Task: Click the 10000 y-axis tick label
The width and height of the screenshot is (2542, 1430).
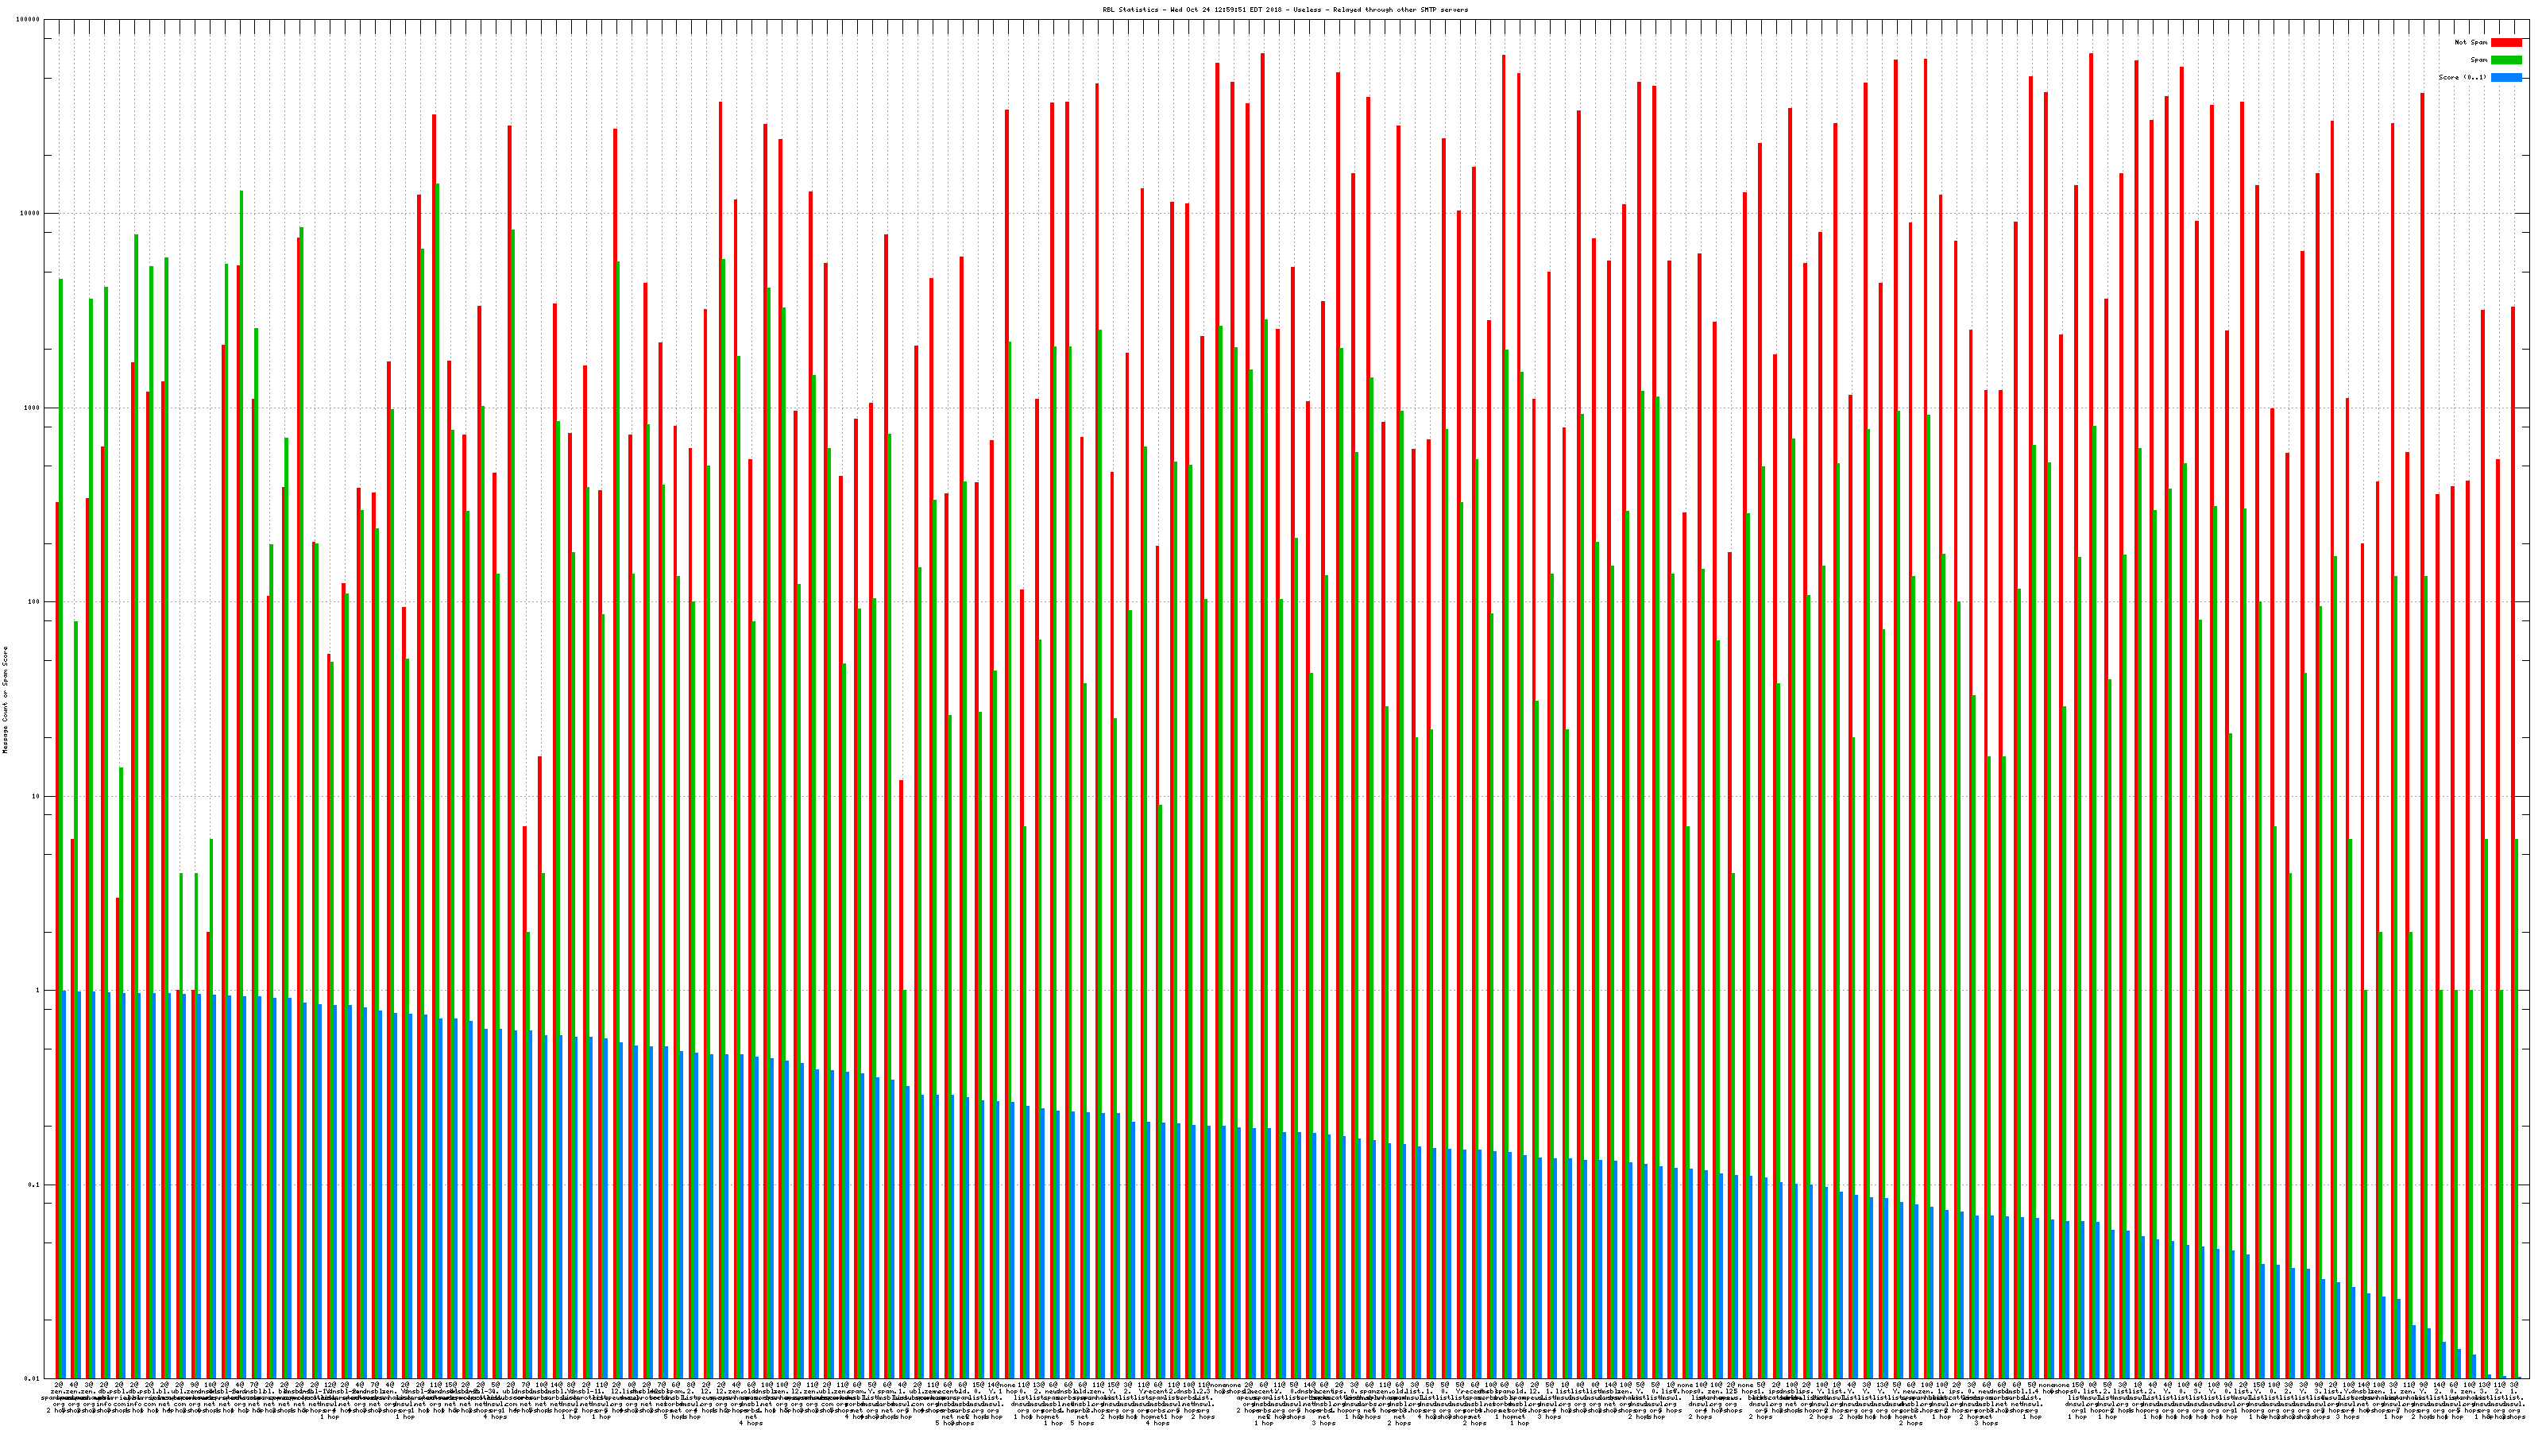Action: pos(31,214)
